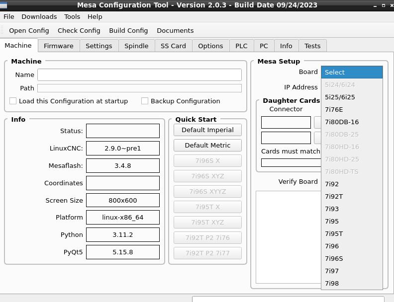Screen dimensions: 394x302
Task: Click Check Config in the toolbar
Action: pyautogui.click(x=79, y=31)
